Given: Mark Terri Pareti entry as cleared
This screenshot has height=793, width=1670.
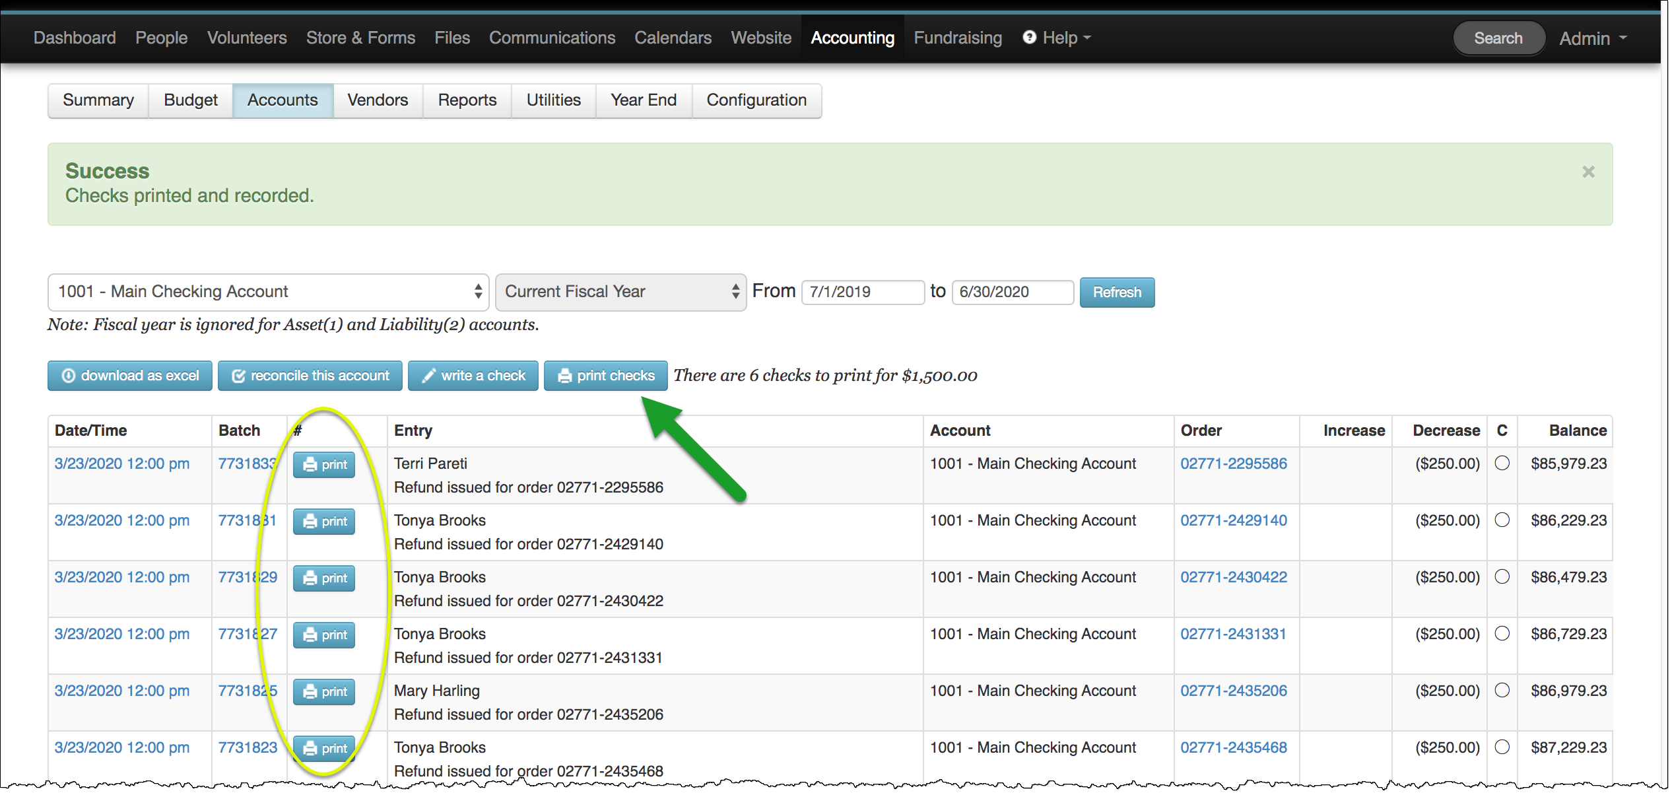Looking at the screenshot, I should coord(1502,464).
